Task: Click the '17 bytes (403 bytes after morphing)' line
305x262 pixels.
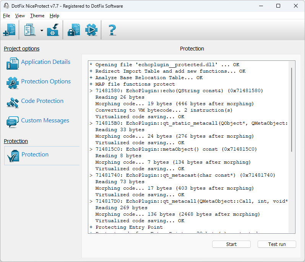Action: [175, 188]
